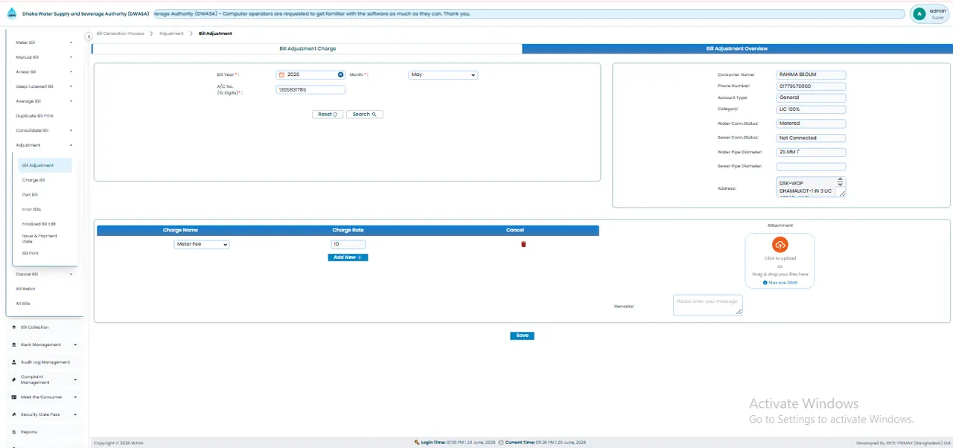Click the admin user avatar
This screenshot has height=448, width=953.
[x=919, y=13]
